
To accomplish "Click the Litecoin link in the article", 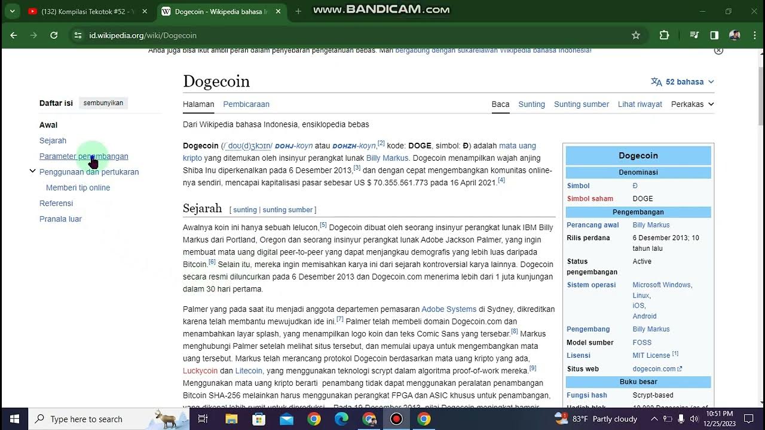I will pyautogui.click(x=249, y=371).
